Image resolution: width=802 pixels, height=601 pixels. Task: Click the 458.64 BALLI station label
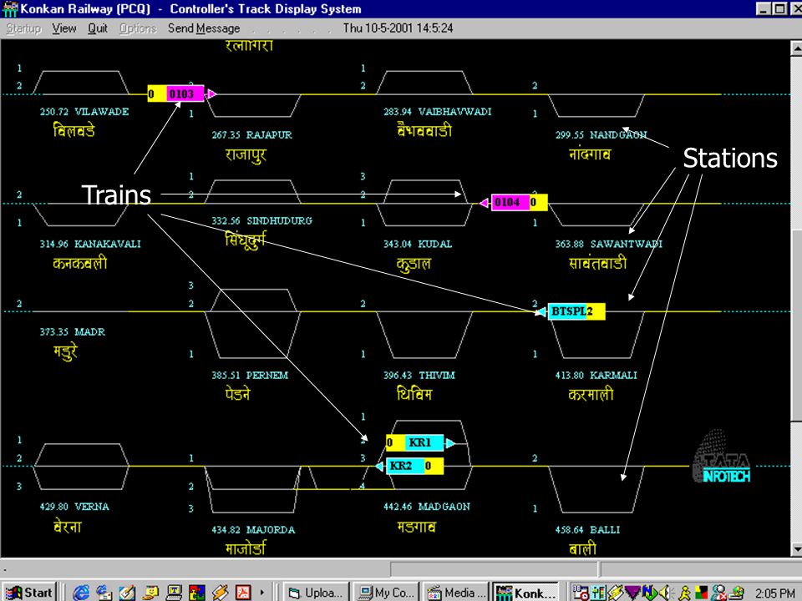pos(587,530)
